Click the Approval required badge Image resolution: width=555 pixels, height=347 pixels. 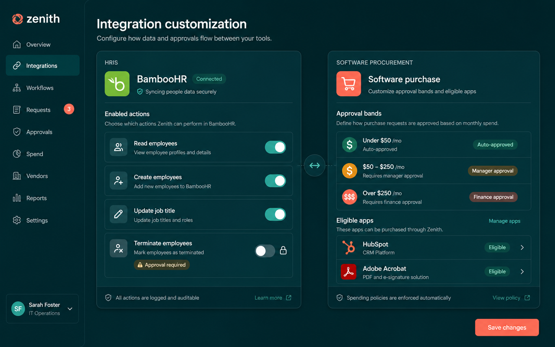coord(162,265)
